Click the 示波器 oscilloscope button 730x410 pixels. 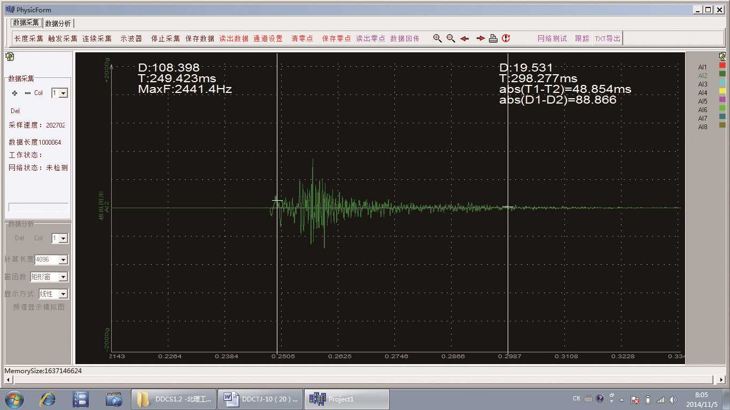[x=131, y=38]
